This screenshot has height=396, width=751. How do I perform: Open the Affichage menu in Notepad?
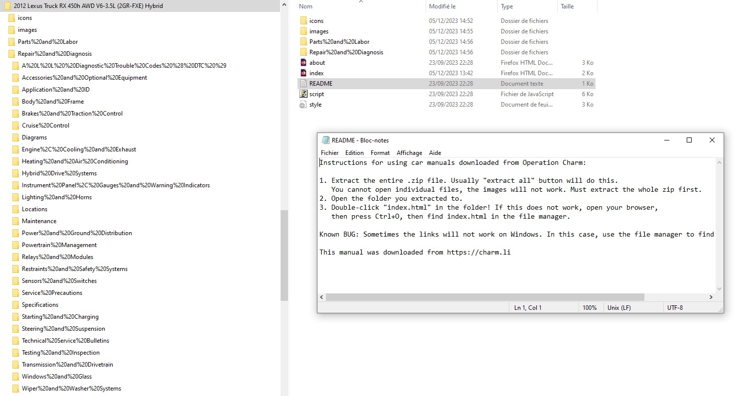(409, 153)
